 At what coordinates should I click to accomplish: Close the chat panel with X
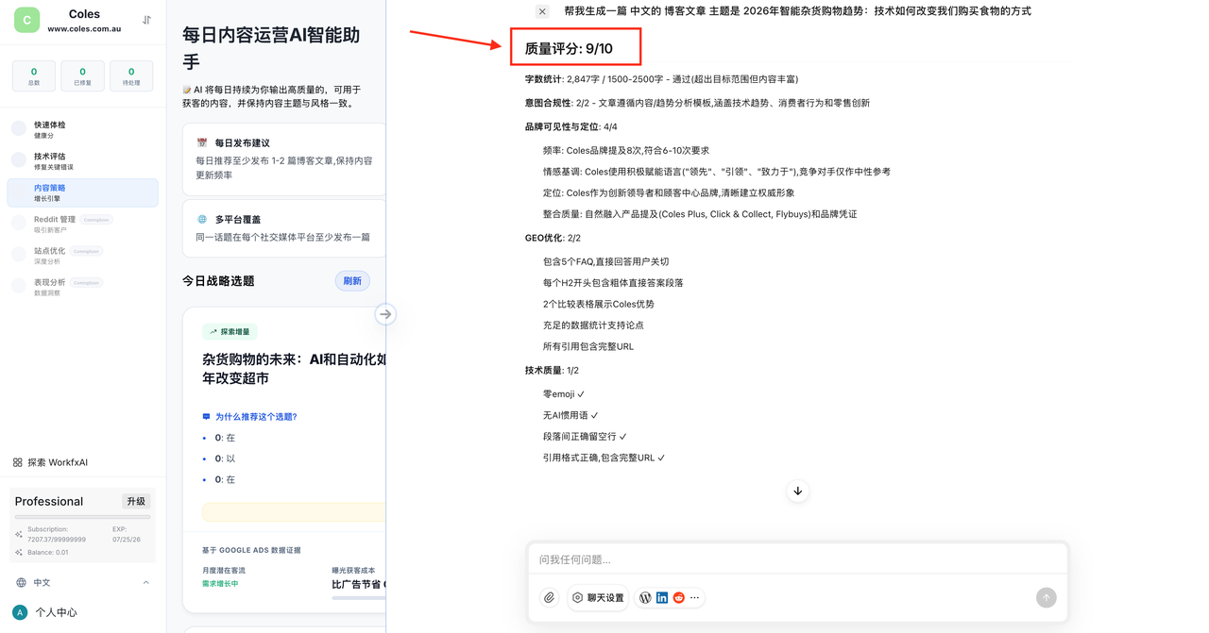tap(542, 11)
